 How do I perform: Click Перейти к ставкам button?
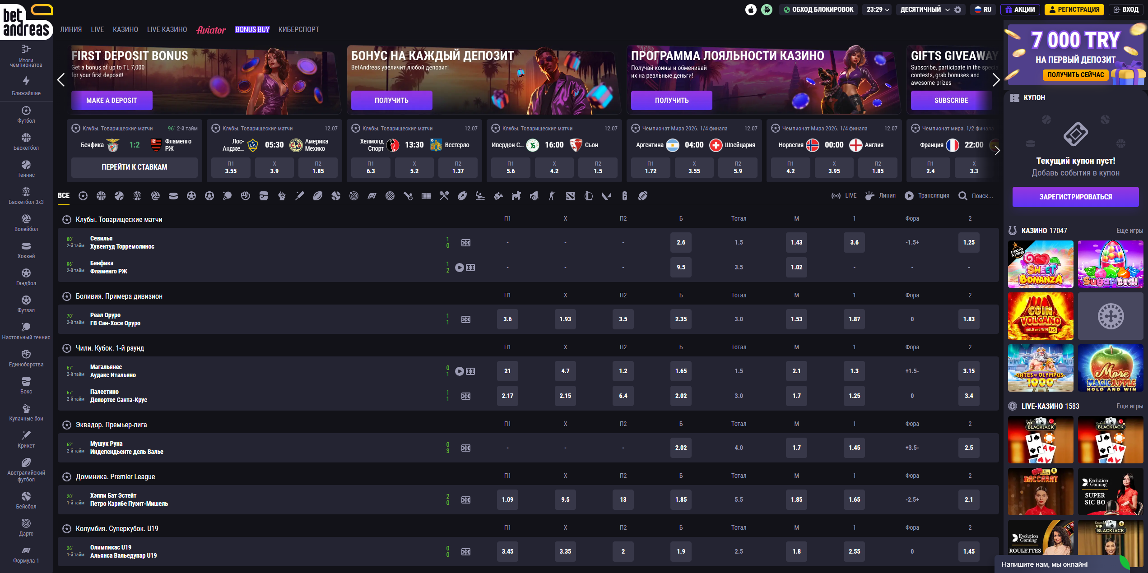[135, 167]
